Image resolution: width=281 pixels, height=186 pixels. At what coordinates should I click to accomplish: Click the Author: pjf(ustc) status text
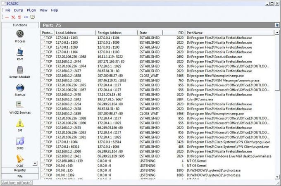click(x=17, y=183)
